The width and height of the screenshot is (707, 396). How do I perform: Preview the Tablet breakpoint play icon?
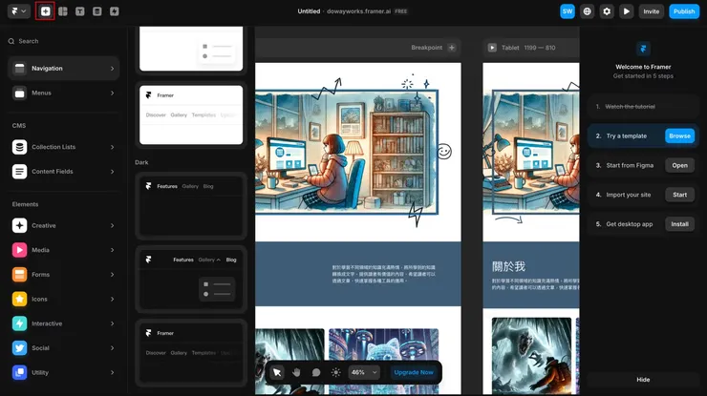click(492, 48)
